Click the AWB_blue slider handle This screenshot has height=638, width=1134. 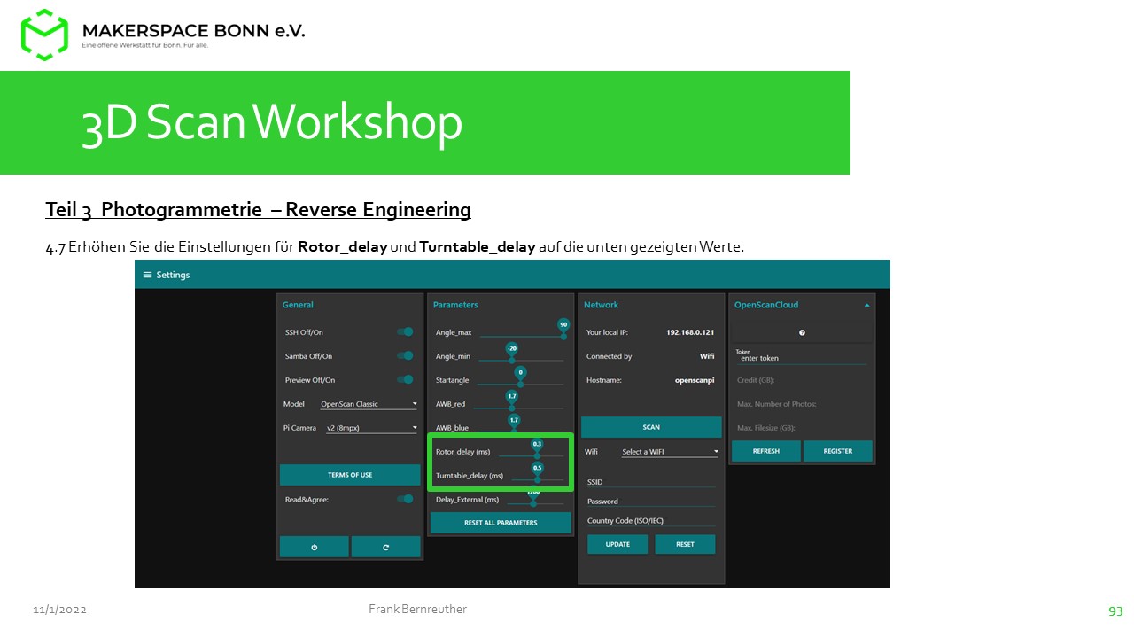(x=514, y=432)
